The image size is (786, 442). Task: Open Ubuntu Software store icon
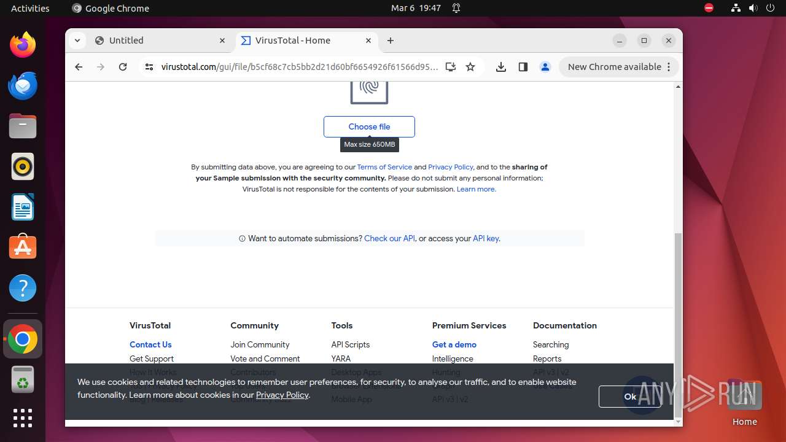point(23,247)
